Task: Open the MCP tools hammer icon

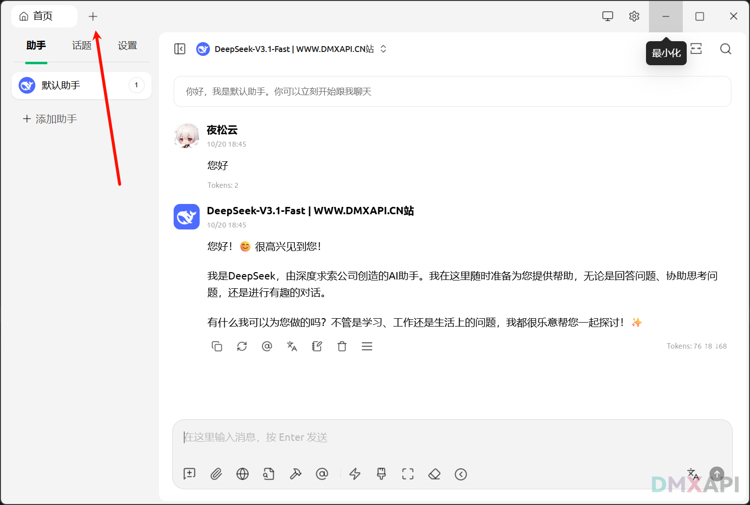Action: (x=295, y=474)
